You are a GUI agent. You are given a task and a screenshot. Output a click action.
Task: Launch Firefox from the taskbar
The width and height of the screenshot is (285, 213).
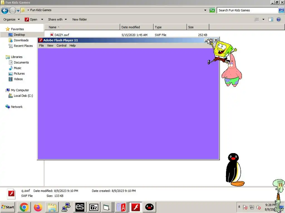click(x=38, y=207)
